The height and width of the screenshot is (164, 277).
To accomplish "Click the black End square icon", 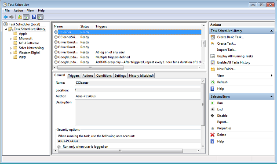I will tap(212, 109).
